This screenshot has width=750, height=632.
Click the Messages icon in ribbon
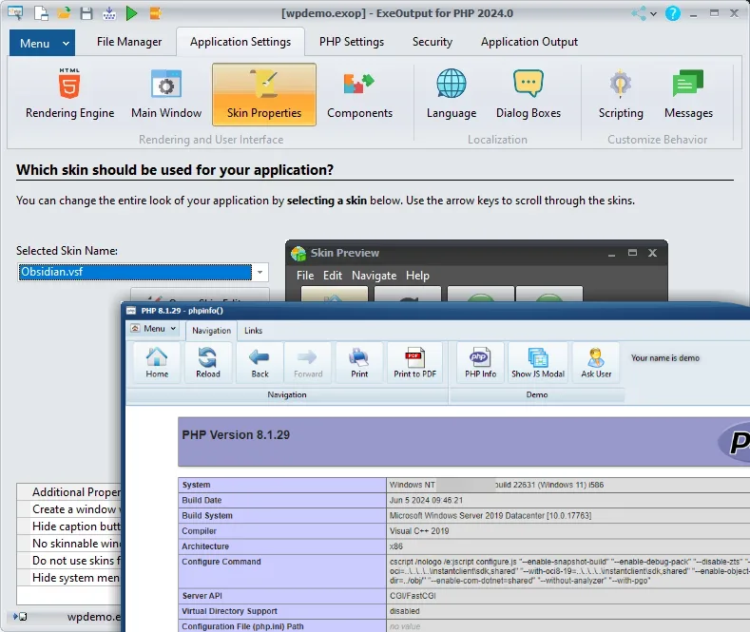click(x=688, y=94)
